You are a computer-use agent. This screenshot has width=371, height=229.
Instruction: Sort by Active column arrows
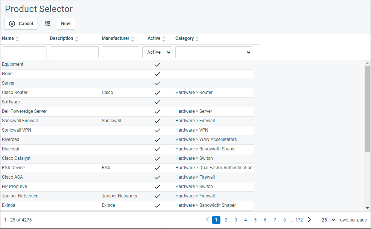[x=164, y=39]
